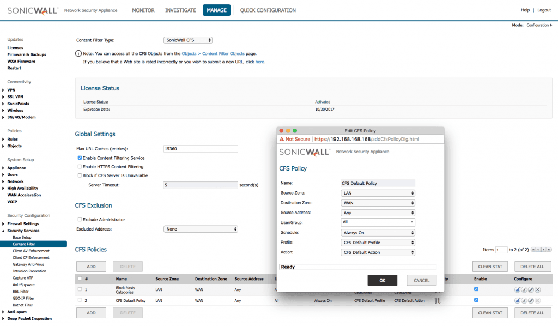The image size is (558, 327).
Task: Switch to the INVESTIGATE tab
Action: click(x=180, y=10)
